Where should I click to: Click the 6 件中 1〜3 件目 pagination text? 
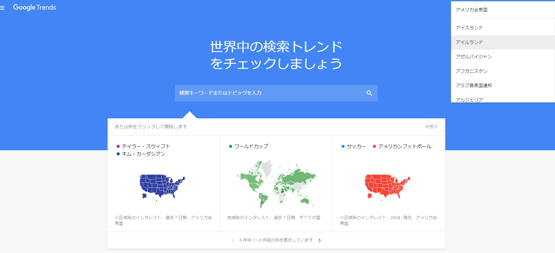click(276, 240)
